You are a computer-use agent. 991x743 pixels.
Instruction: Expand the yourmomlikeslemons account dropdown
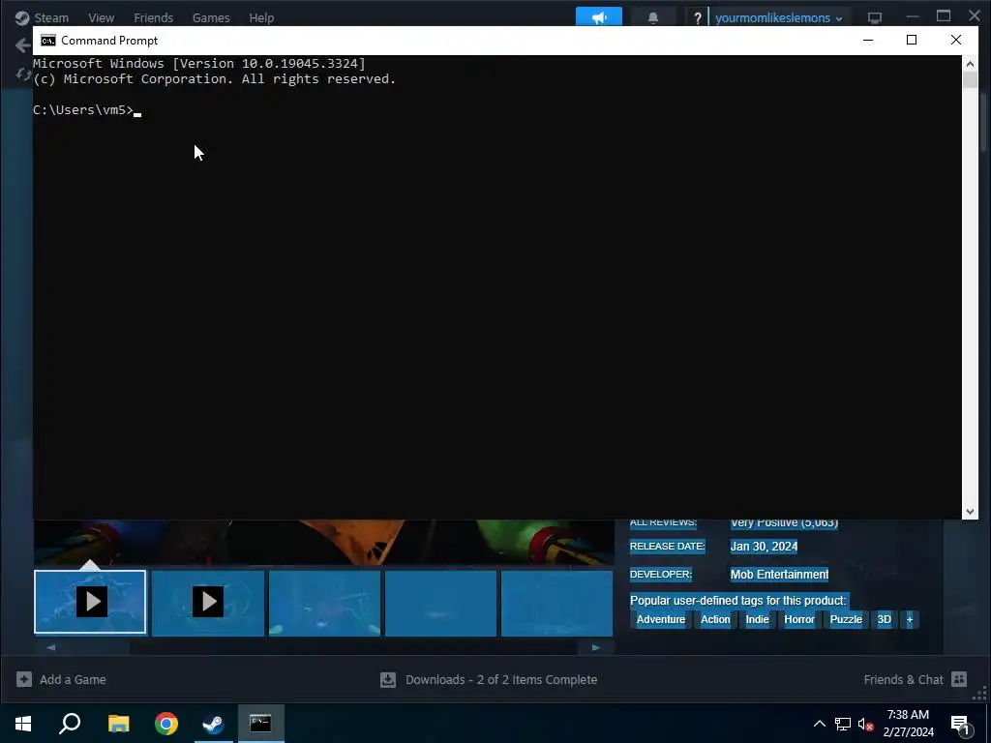[779, 17]
